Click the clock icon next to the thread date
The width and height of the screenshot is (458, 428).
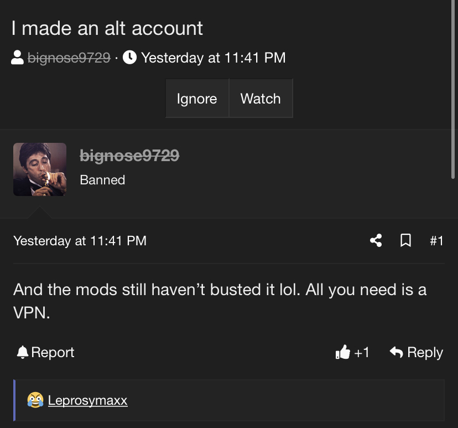tap(129, 57)
